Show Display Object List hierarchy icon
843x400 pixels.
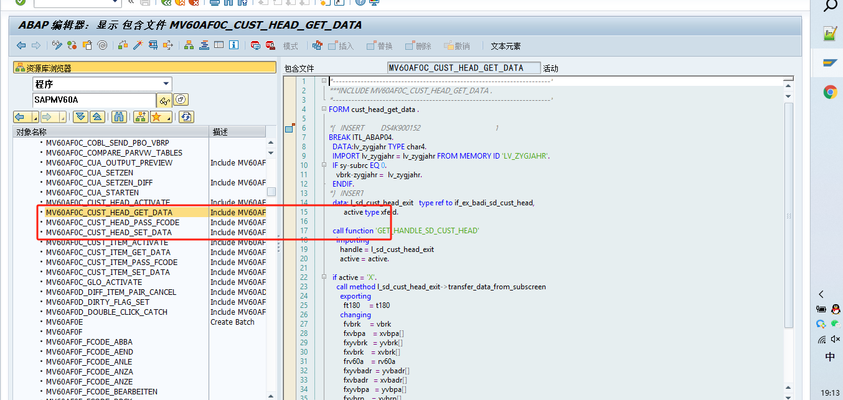(x=189, y=45)
